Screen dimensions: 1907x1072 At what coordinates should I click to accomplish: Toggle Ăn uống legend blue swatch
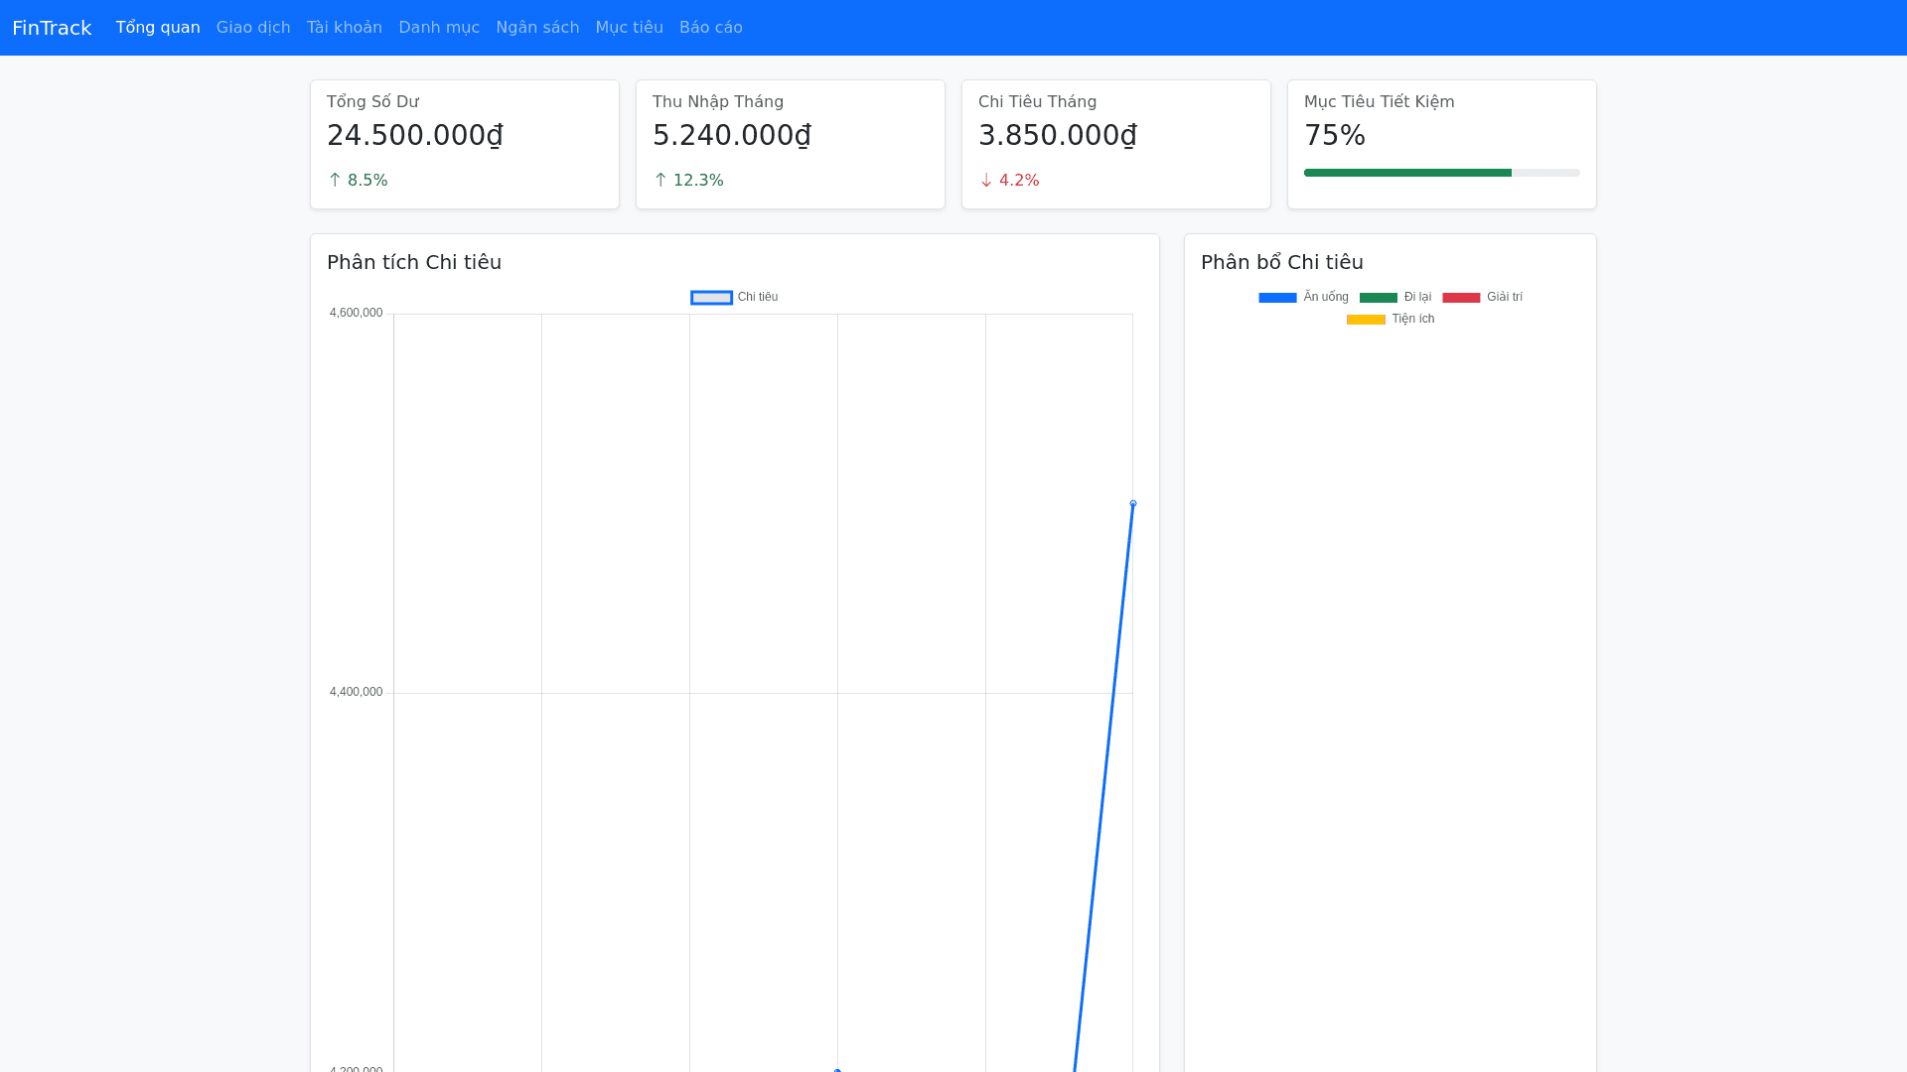point(1278,298)
